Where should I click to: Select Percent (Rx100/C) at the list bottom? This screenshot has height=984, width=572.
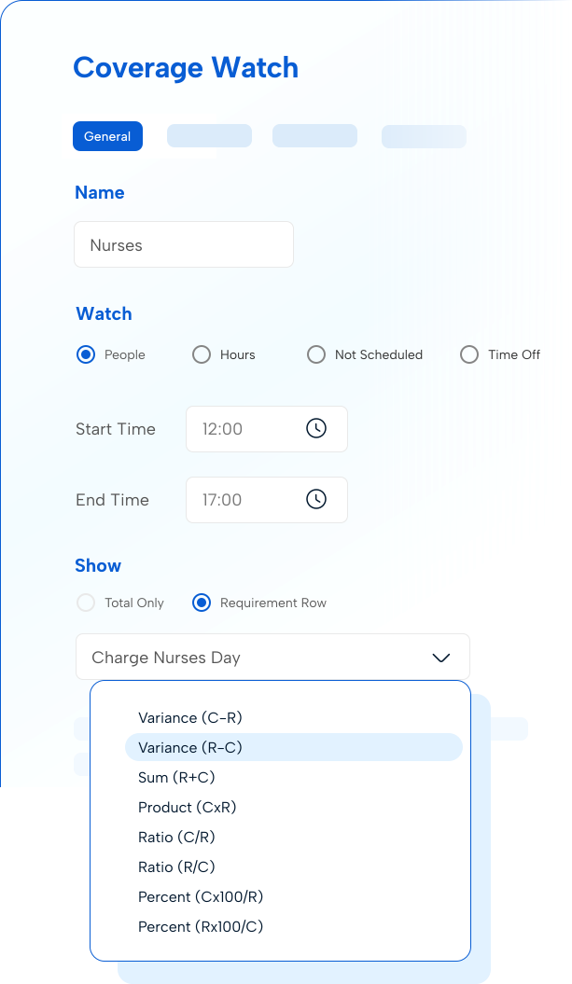pos(200,926)
